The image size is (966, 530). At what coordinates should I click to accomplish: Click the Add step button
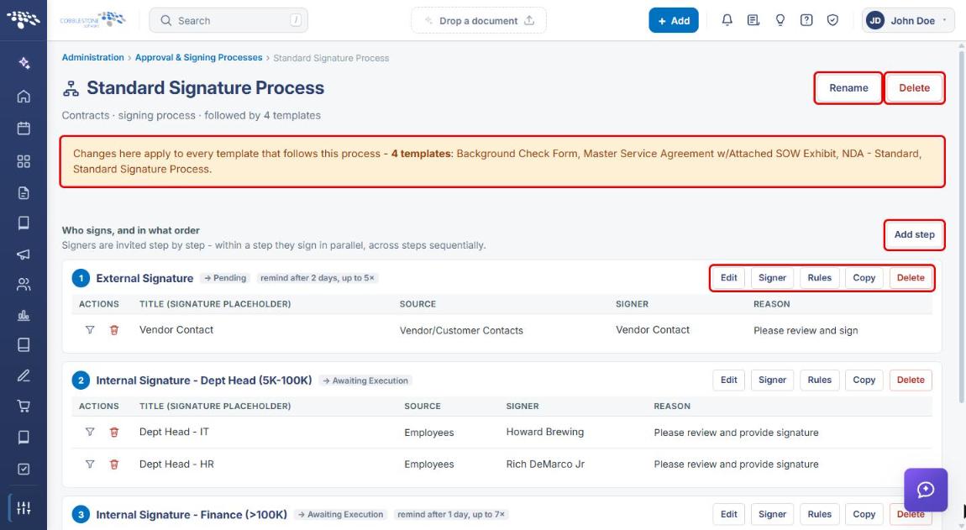tap(914, 235)
